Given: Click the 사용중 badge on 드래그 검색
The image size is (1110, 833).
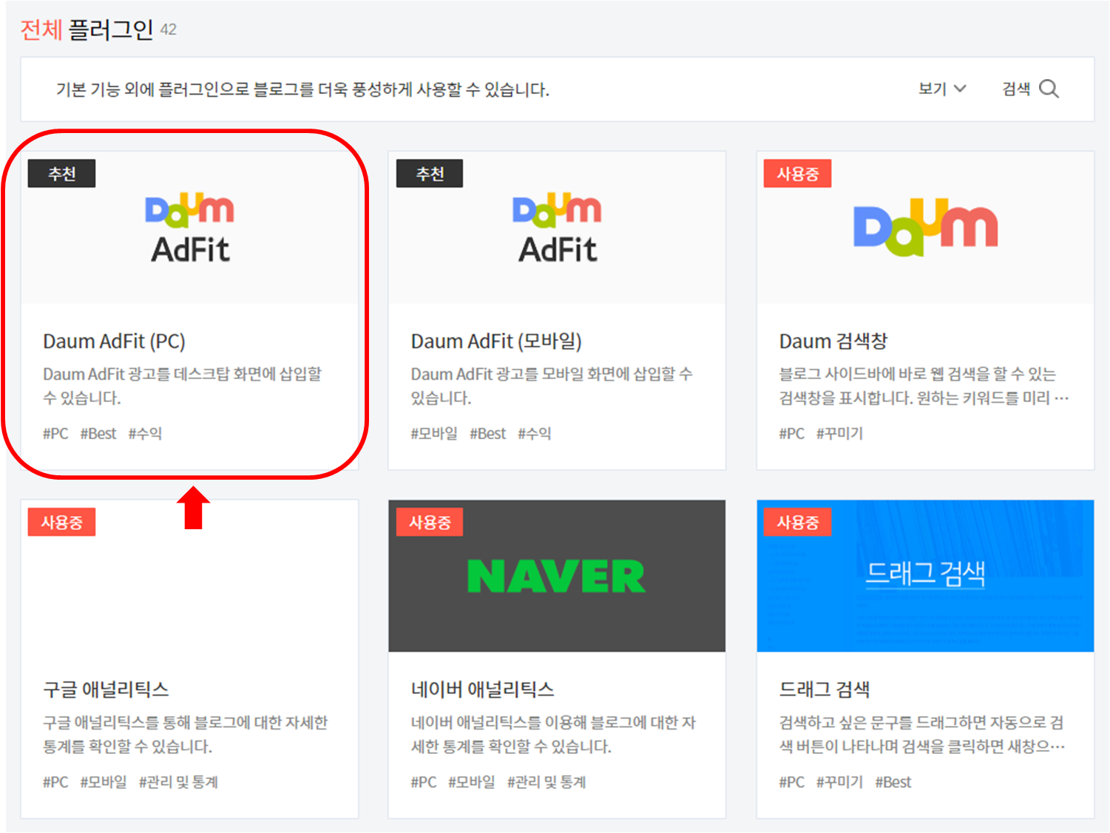Looking at the screenshot, I should coord(798,523).
